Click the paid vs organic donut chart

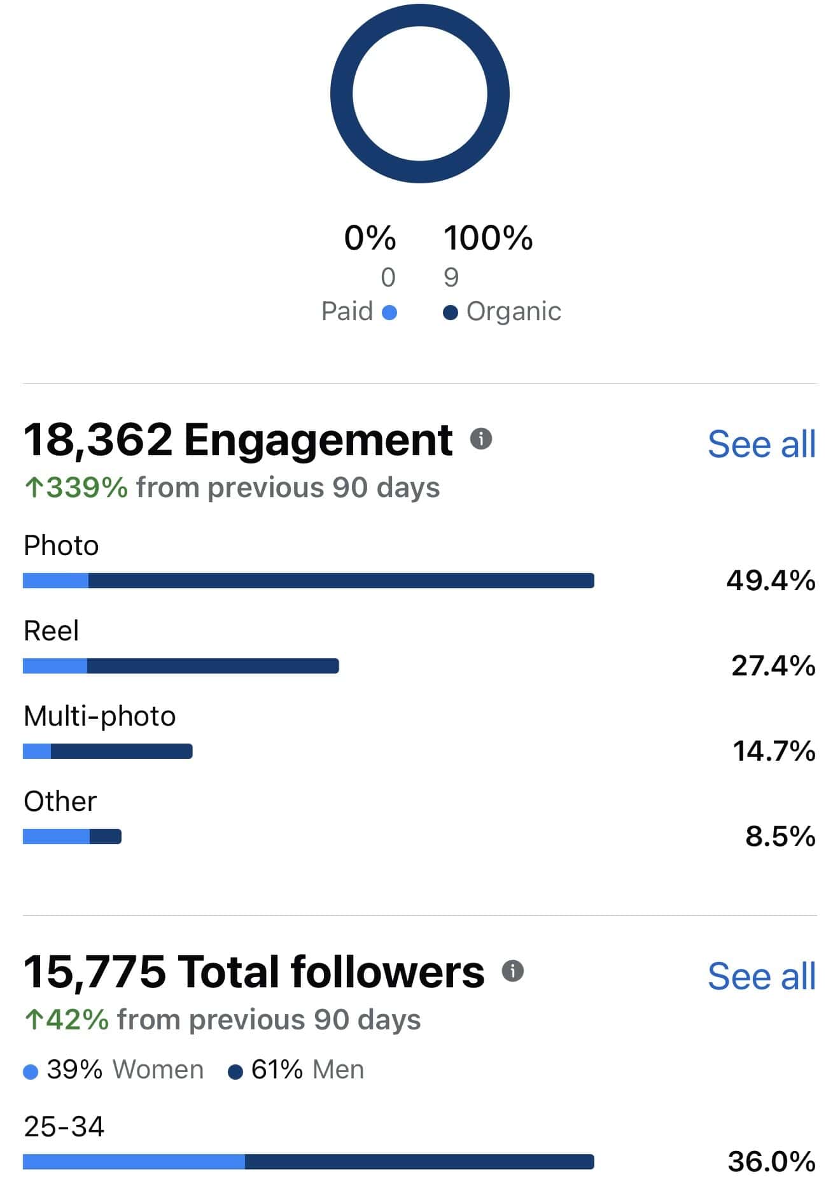(420, 94)
